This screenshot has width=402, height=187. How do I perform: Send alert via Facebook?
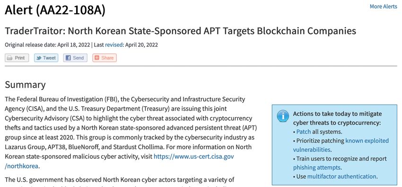(x=75, y=58)
